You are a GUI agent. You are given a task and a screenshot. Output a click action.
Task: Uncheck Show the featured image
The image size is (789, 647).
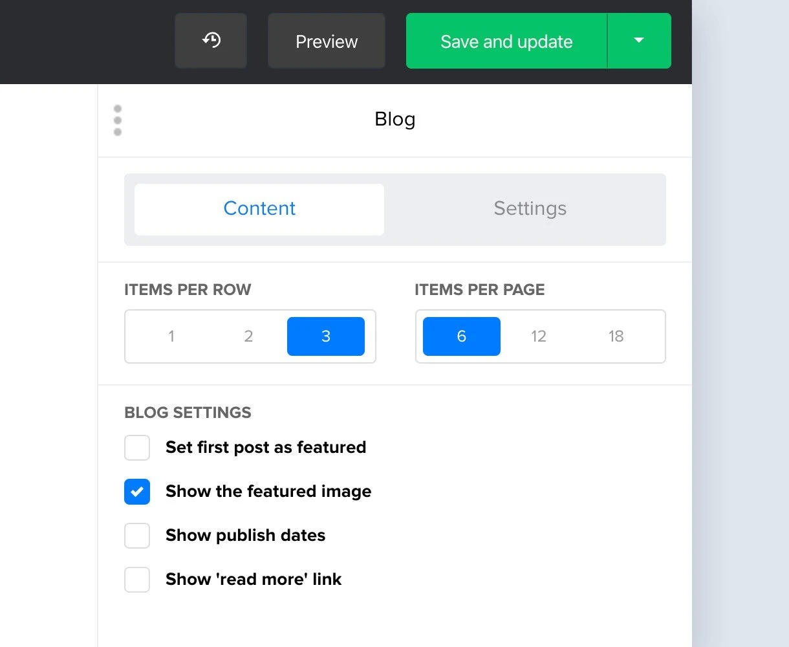[137, 492]
